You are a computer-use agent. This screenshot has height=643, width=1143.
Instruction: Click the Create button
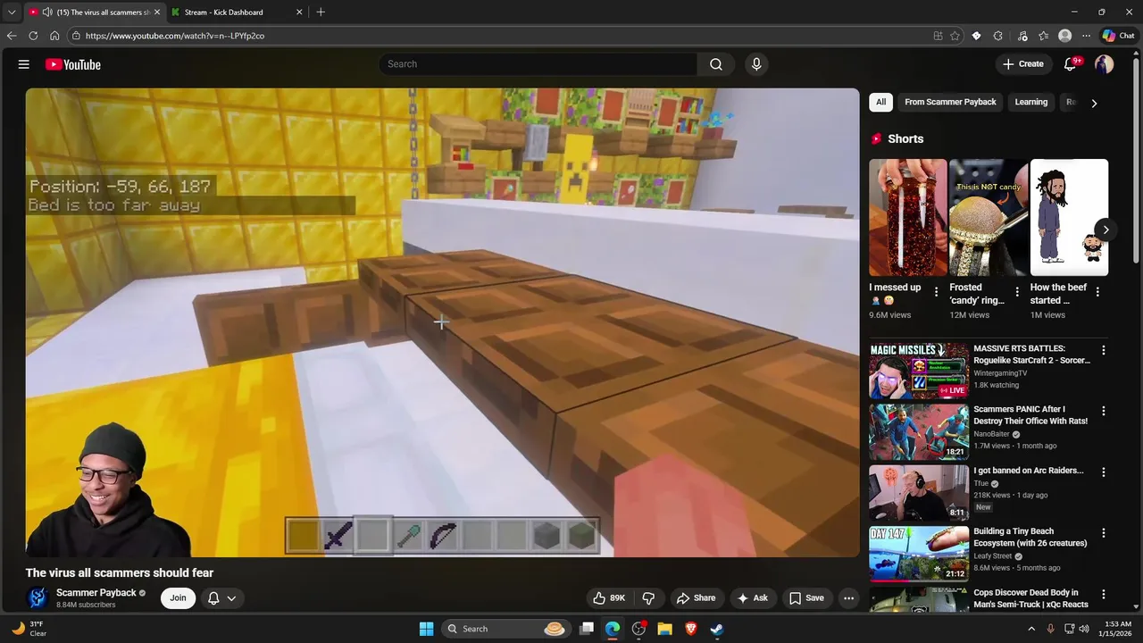1023,64
